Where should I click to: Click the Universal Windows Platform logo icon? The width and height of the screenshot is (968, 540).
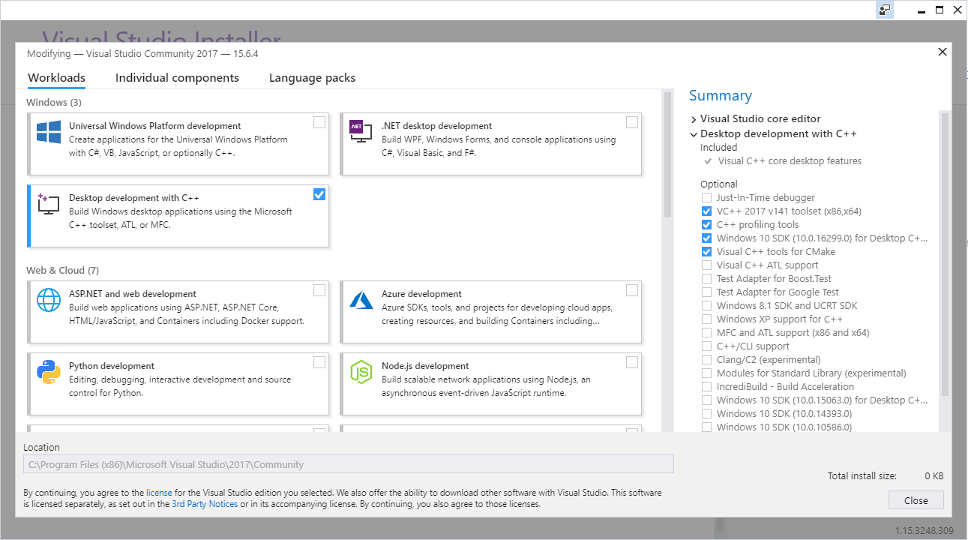[49, 132]
